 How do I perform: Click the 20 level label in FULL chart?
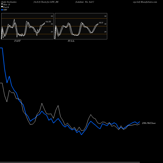click(105, 32)
